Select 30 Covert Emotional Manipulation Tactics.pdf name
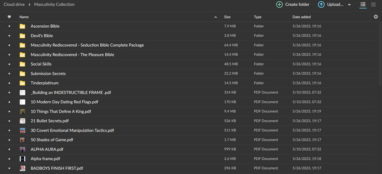The width and height of the screenshot is (382, 174). tap(72, 130)
